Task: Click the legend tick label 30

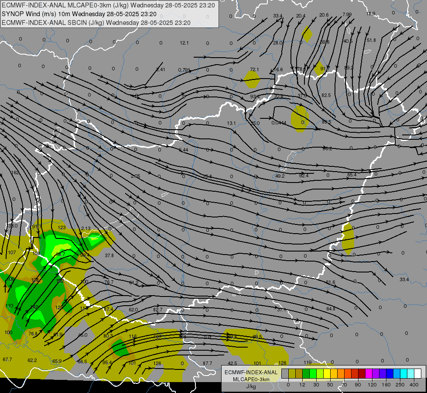Action: [x=316, y=385]
